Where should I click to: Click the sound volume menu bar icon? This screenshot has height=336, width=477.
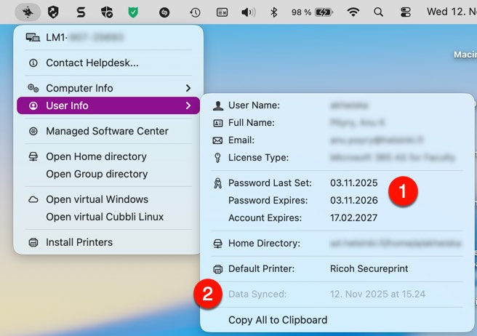tap(248, 12)
